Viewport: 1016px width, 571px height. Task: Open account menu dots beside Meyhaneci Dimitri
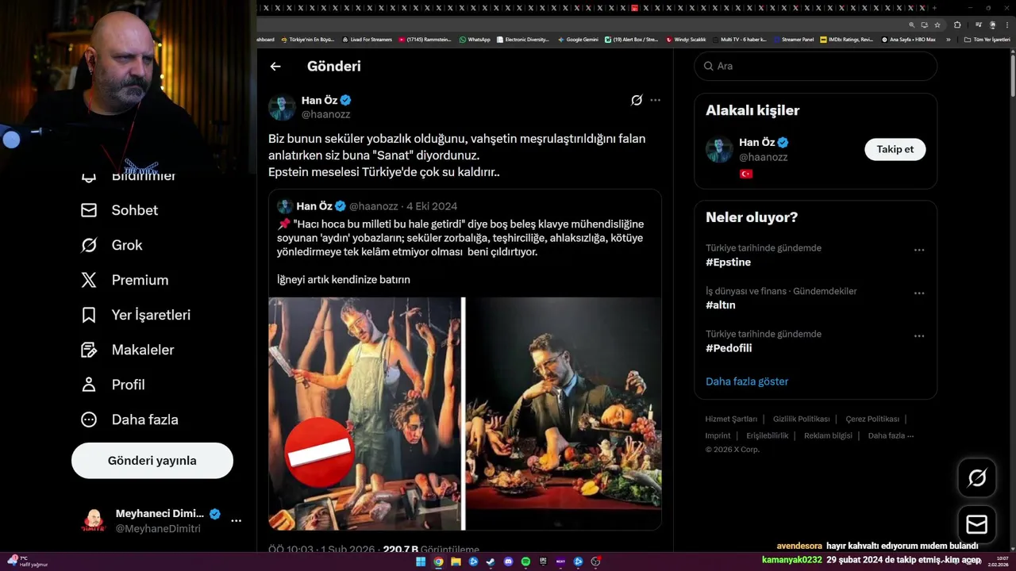coord(236,521)
